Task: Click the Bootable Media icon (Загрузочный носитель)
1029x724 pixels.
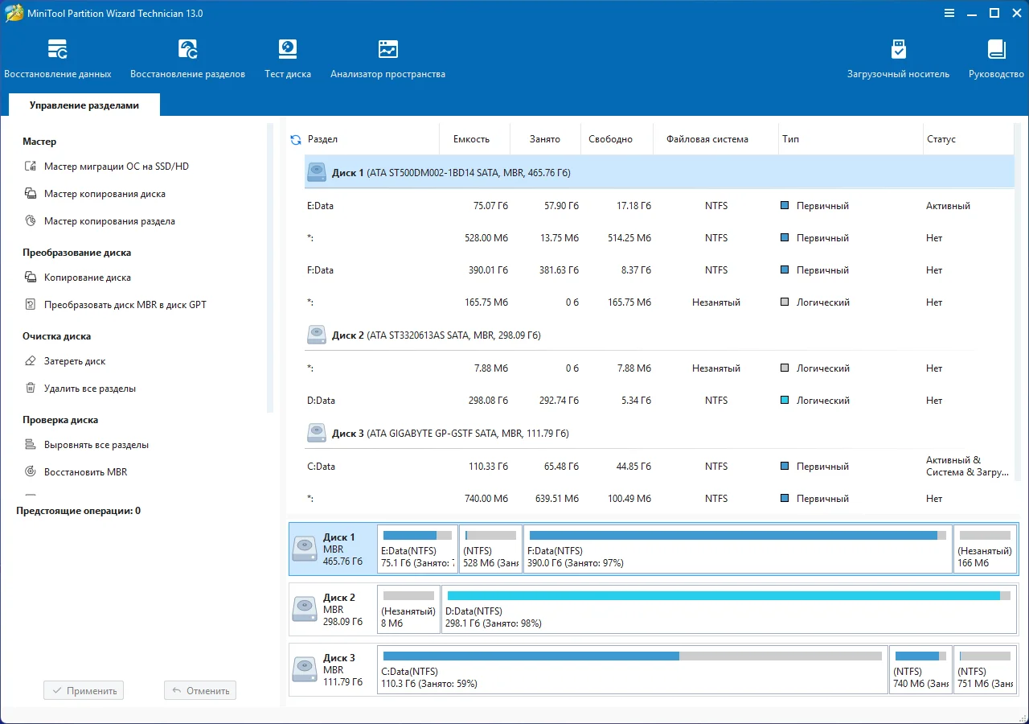Action: (898, 59)
